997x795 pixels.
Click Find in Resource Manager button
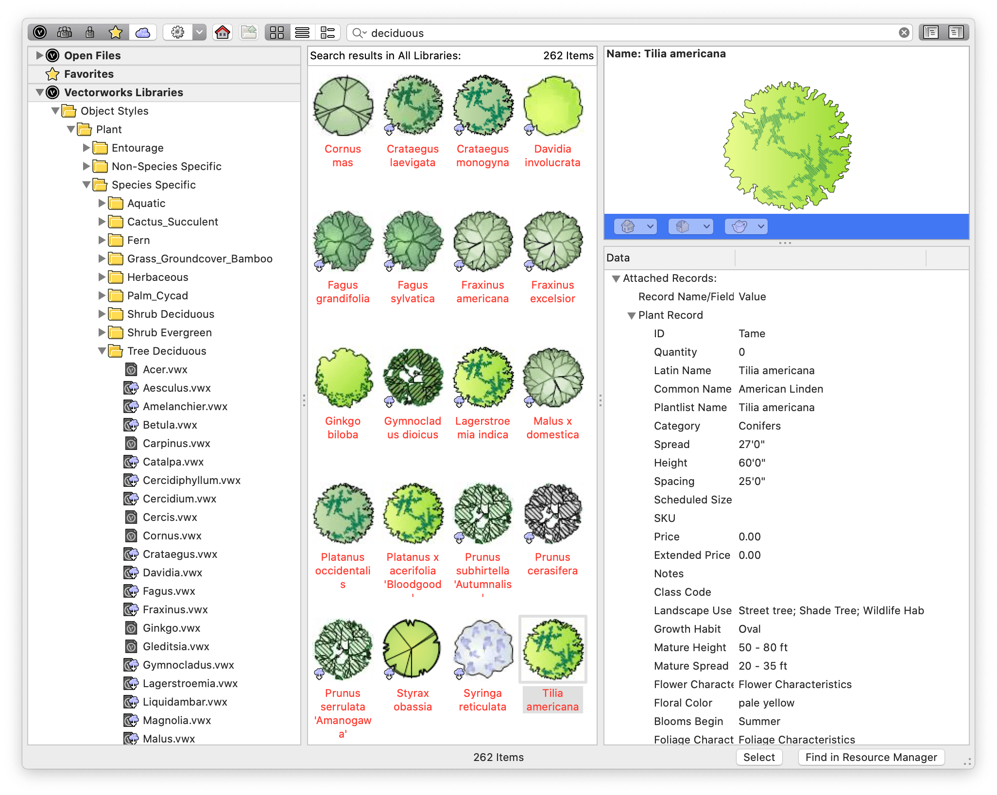(871, 757)
